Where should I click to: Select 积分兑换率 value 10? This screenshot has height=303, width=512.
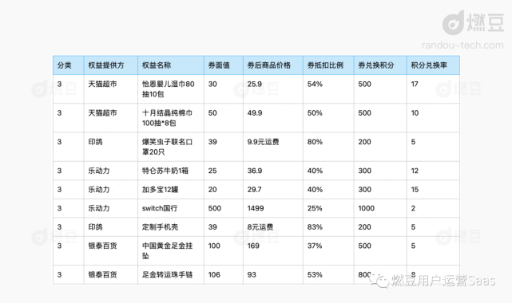(415, 113)
